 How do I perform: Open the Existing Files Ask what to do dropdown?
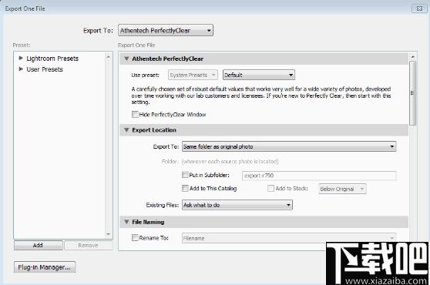[237, 205]
